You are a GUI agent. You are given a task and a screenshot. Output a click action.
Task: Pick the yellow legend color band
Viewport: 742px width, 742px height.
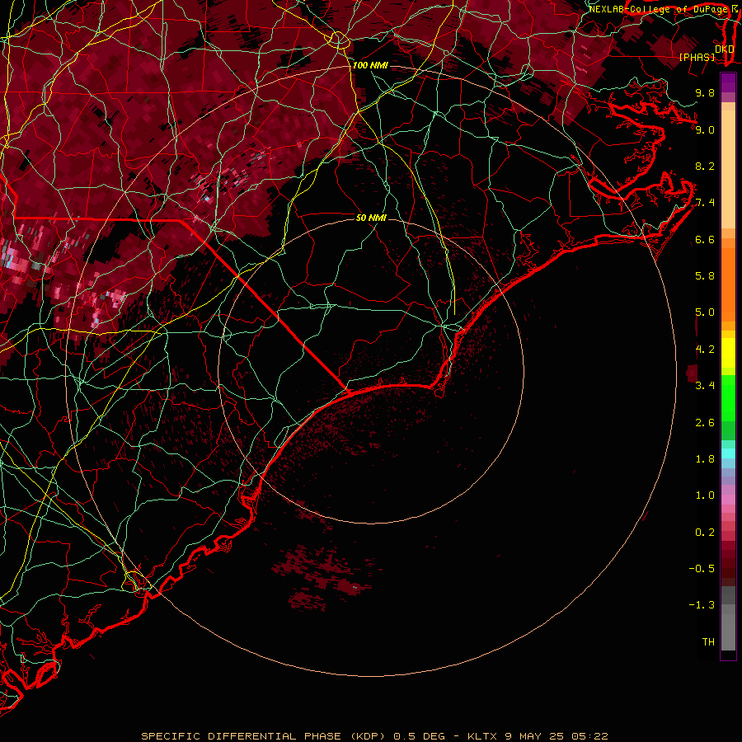728,353
